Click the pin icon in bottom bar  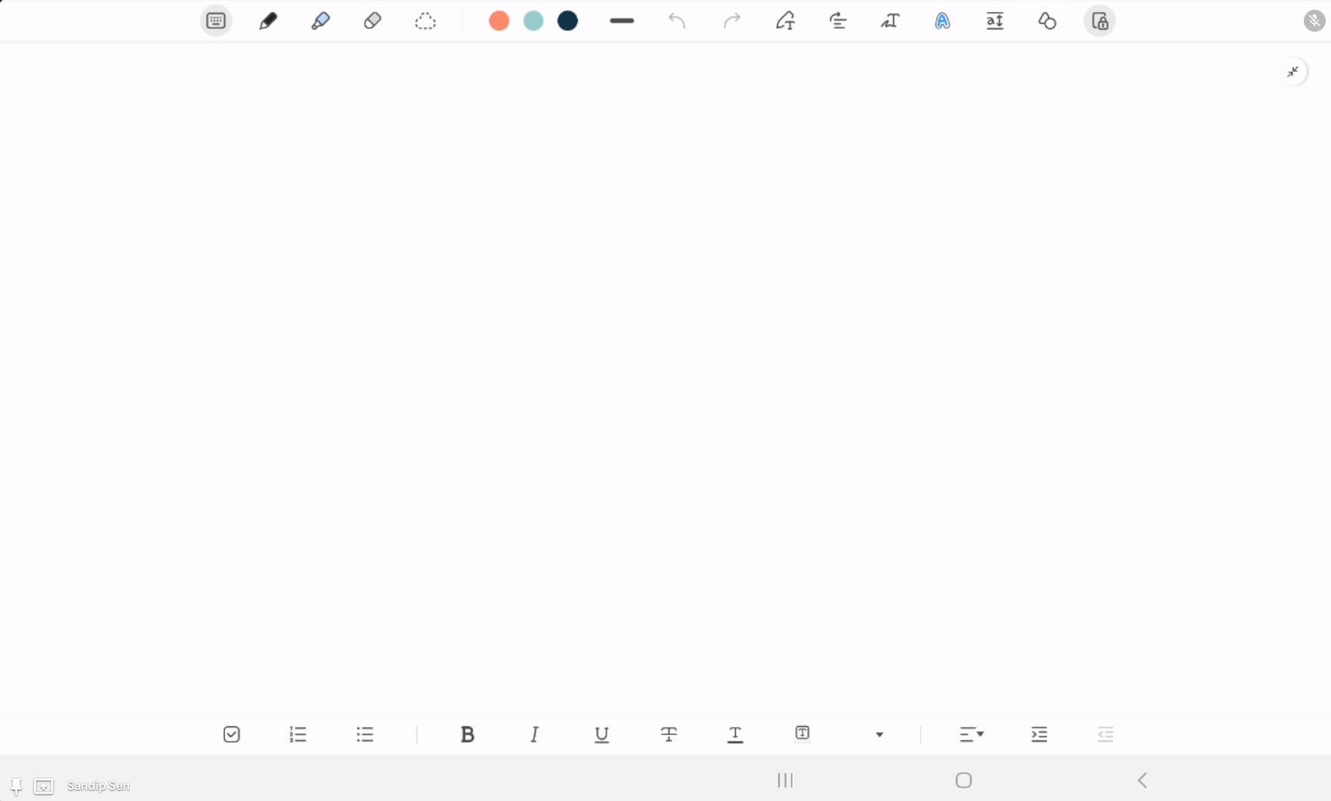tap(16, 787)
